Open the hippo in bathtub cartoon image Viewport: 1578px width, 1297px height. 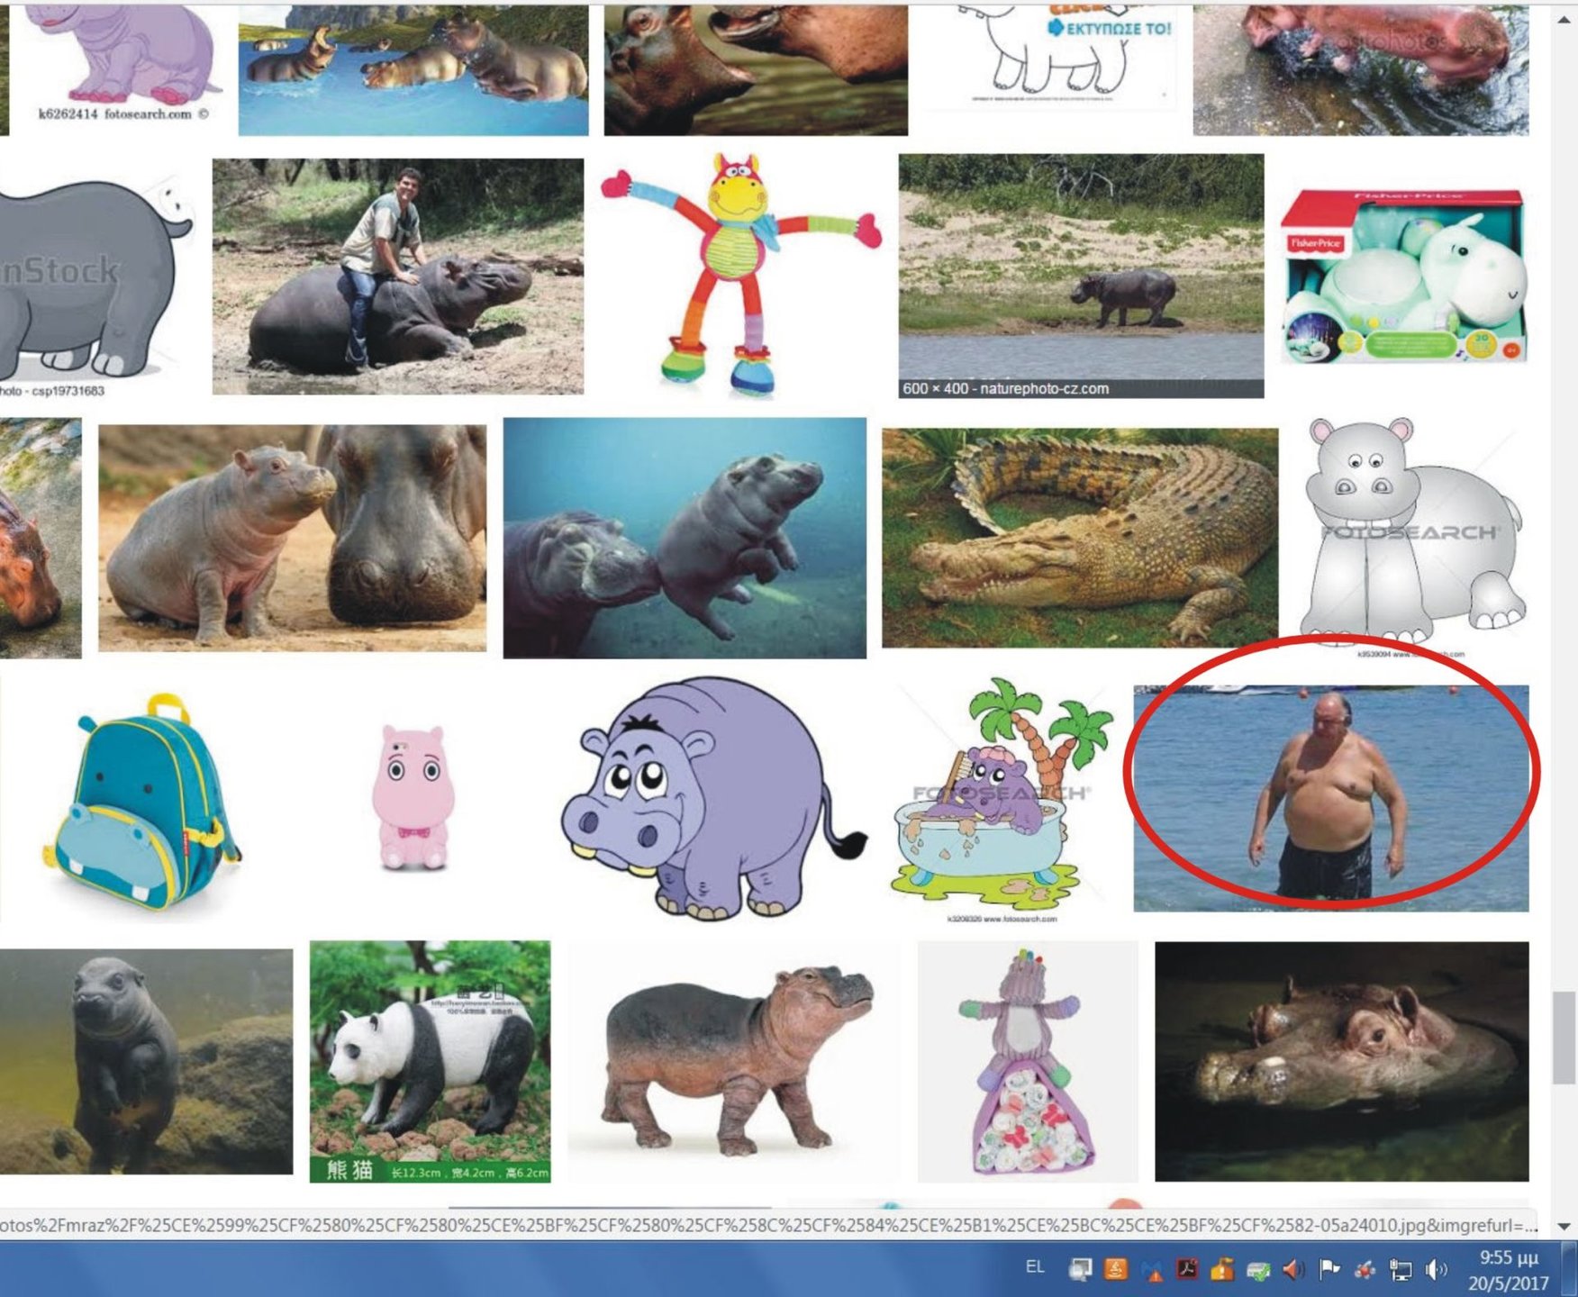(1002, 798)
